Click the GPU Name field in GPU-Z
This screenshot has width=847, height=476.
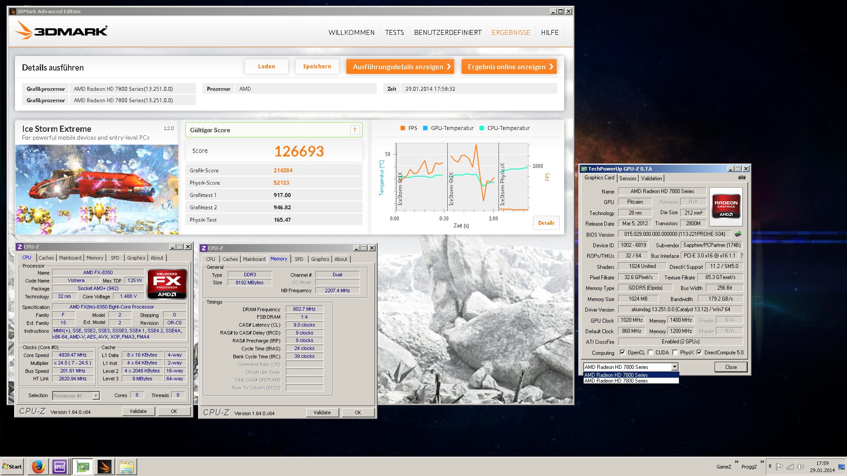[x=662, y=191]
